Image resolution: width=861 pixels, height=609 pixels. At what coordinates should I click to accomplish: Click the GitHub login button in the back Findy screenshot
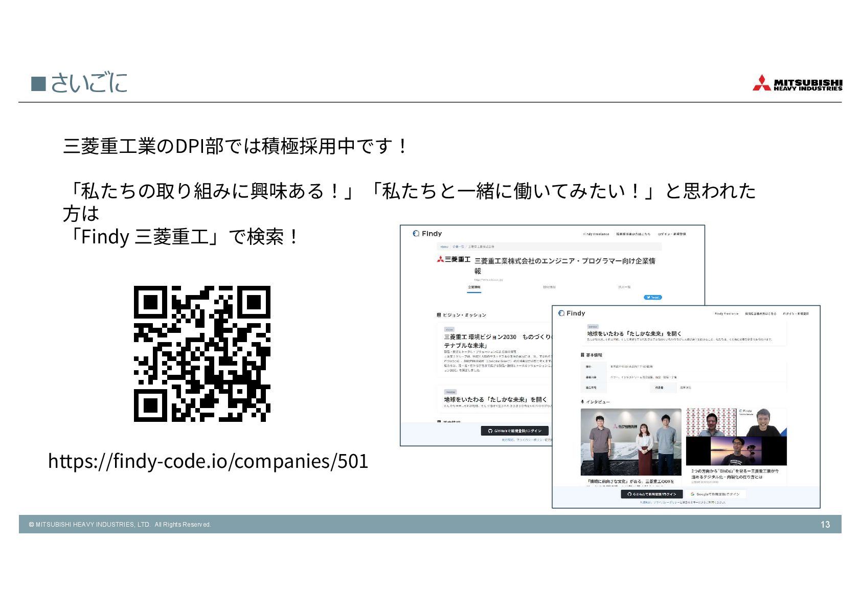(x=514, y=431)
